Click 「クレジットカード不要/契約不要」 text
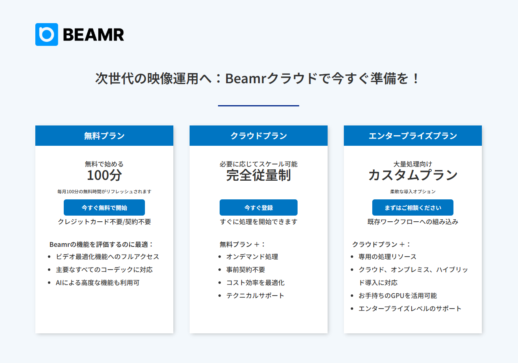Screen dimensions: 518x363 pyautogui.click(x=104, y=222)
